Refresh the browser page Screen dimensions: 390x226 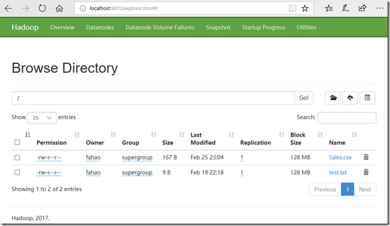(x=42, y=8)
